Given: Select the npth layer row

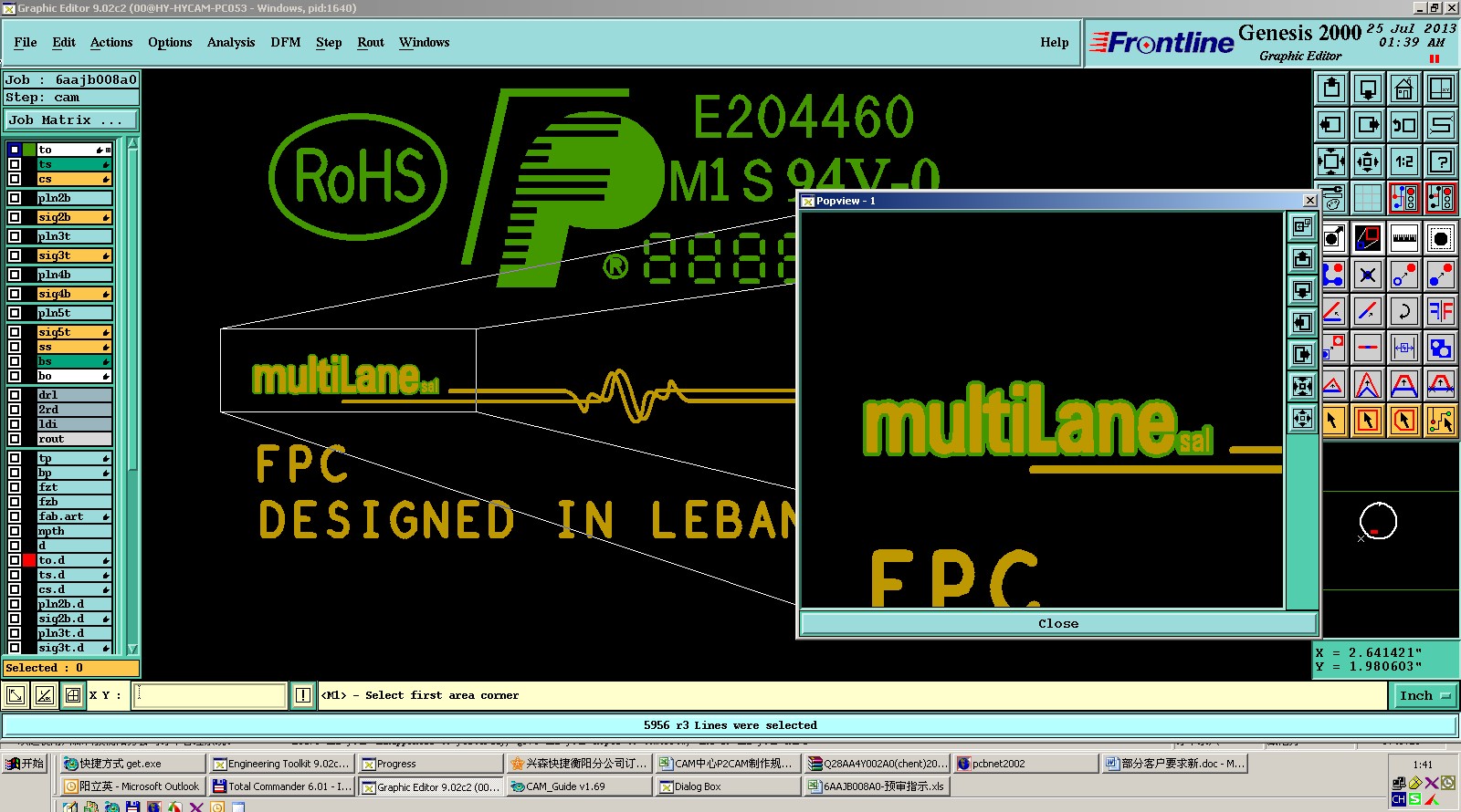Looking at the screenshot, I should pos(74,531).
